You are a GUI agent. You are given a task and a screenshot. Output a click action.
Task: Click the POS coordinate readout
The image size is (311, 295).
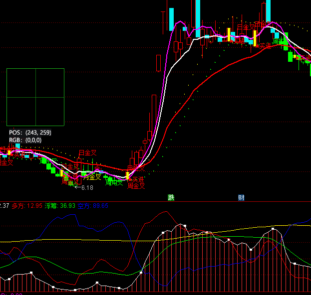click(x=30, y=133)
